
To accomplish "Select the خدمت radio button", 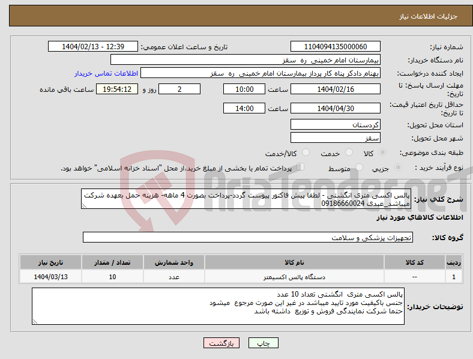I will 349,152.
